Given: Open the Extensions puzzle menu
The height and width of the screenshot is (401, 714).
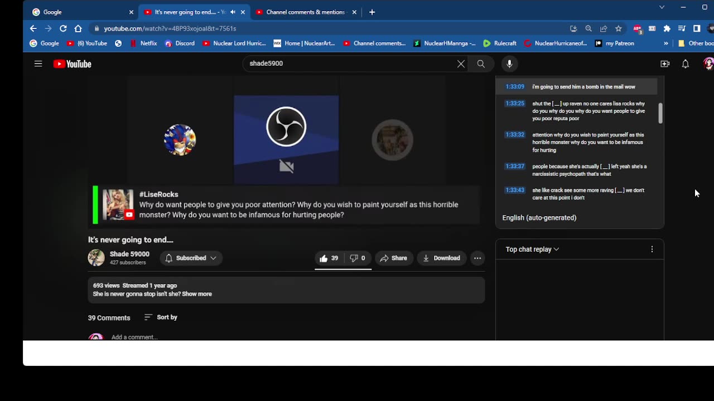Looking at the screenshot, I should pos(667,28).
